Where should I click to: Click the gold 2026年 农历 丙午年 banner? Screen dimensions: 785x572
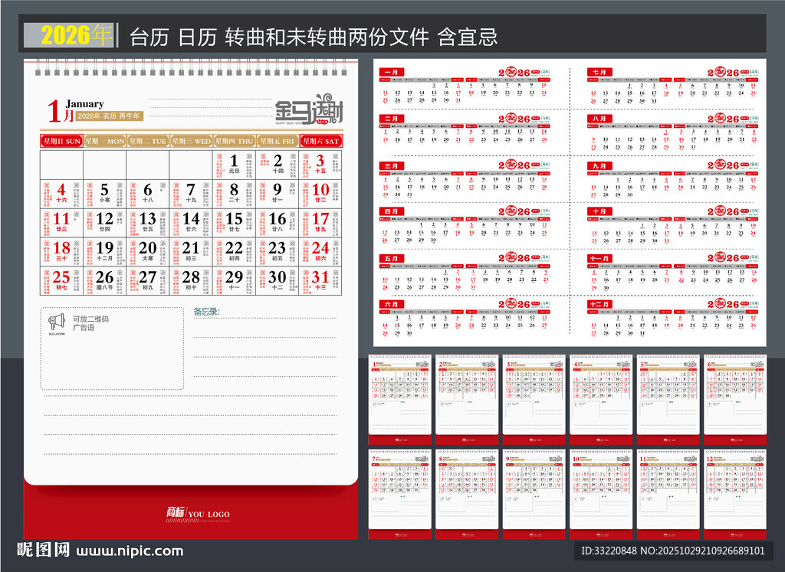coord(110,116)
